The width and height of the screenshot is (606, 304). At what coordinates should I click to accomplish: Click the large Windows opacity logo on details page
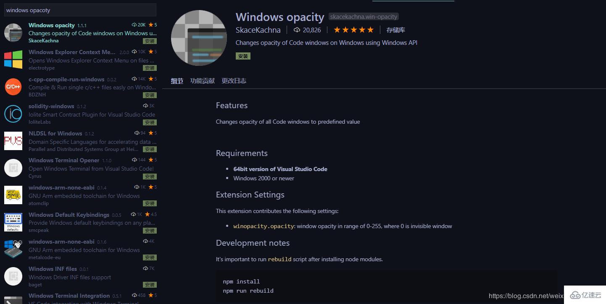click(199, 38)
